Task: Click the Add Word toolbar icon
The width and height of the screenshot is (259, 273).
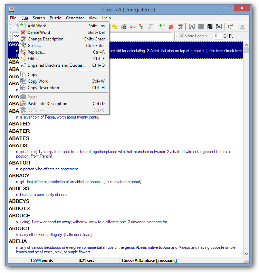Action: (162, 27)
